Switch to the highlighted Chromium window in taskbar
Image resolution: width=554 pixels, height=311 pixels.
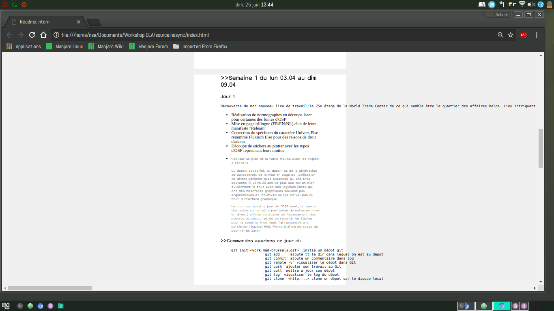tap(502, 306)
